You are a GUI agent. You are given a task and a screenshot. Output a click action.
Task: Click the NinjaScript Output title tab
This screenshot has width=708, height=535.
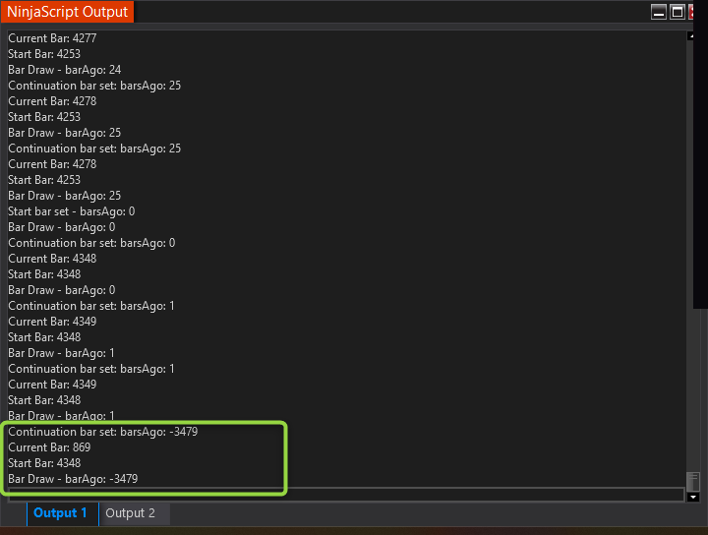(67, 11)
